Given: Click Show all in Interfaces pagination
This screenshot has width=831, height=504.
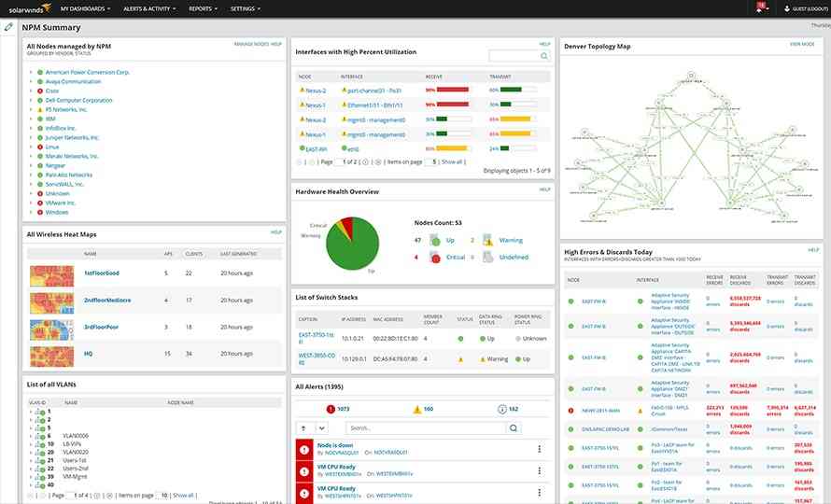Looking at the screenshot, I should 452,161.
